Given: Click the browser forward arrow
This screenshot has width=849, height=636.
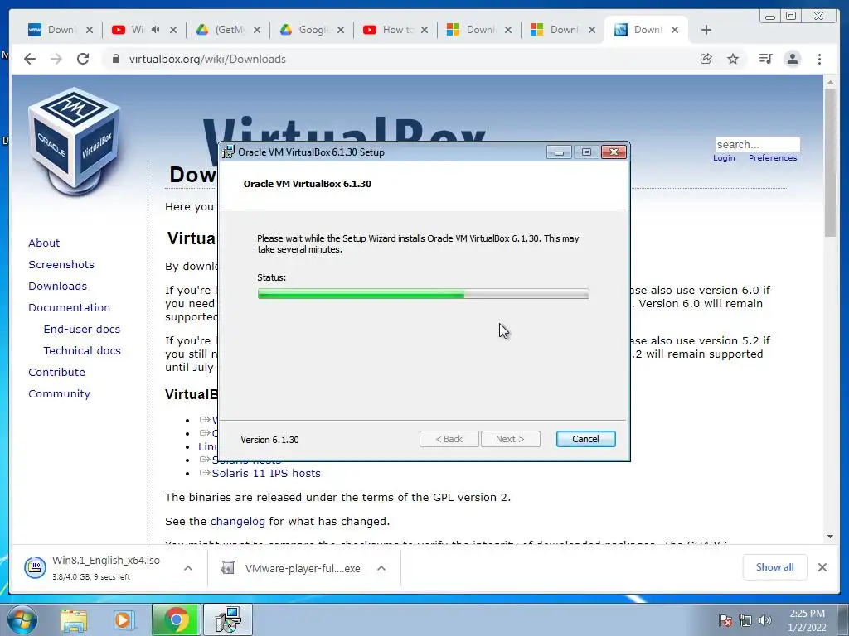Looking at the screenshot, I should [x=56, y=59].
